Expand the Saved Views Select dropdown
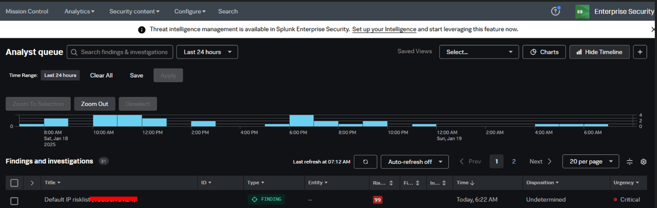The image size is (657, 208). click(479, 52)
